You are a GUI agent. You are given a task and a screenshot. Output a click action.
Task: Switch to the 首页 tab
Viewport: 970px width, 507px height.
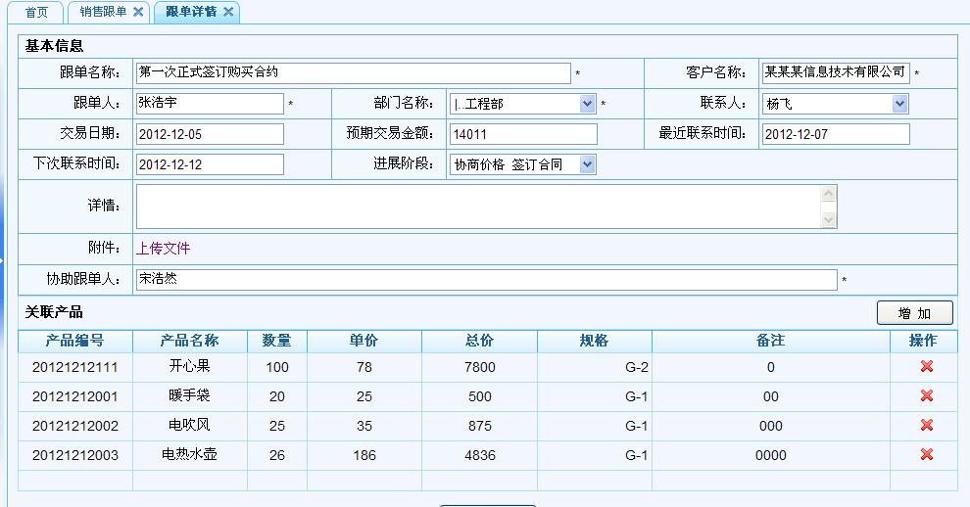[36, 12]
